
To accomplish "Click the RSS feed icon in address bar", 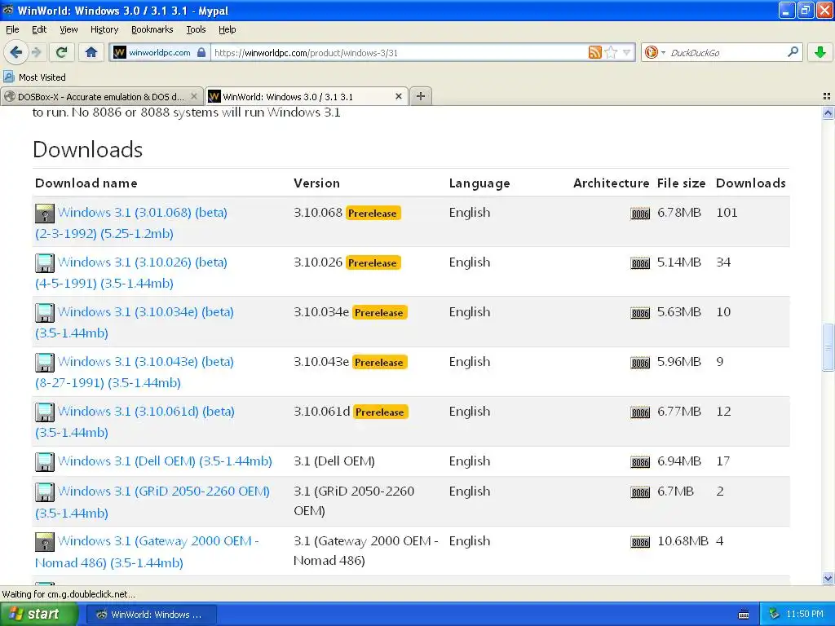I will point(594,52).
